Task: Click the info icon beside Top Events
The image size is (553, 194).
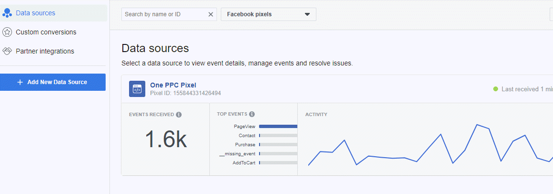Action: [x=252, y=114]
